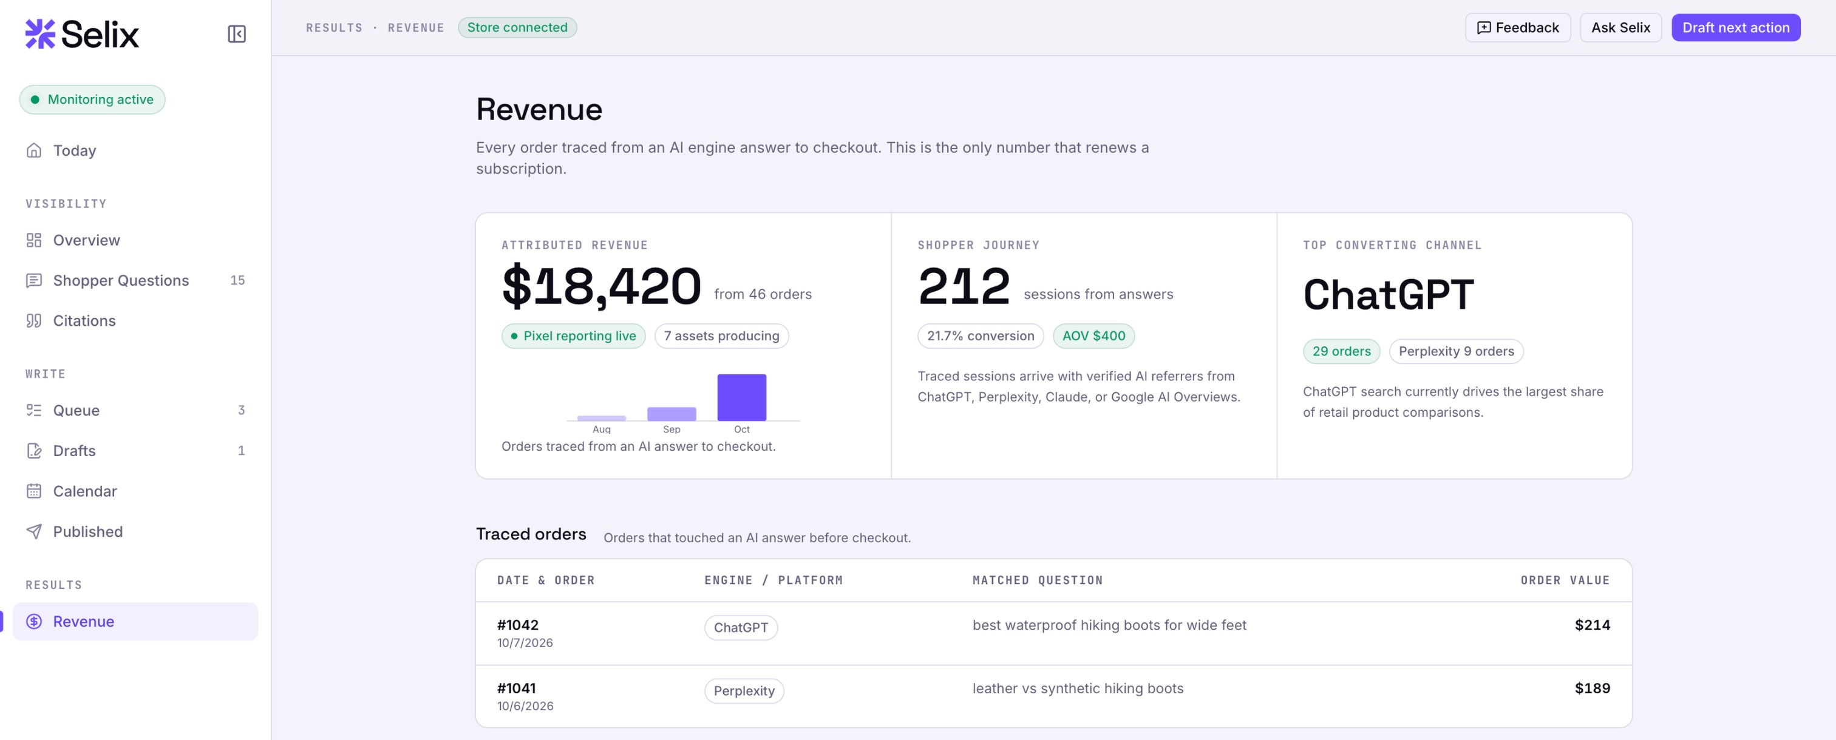The width and height of the screenshot is (1836, 740).
Task: Click the Ask Selix button
Action: tap(1620, 28)
